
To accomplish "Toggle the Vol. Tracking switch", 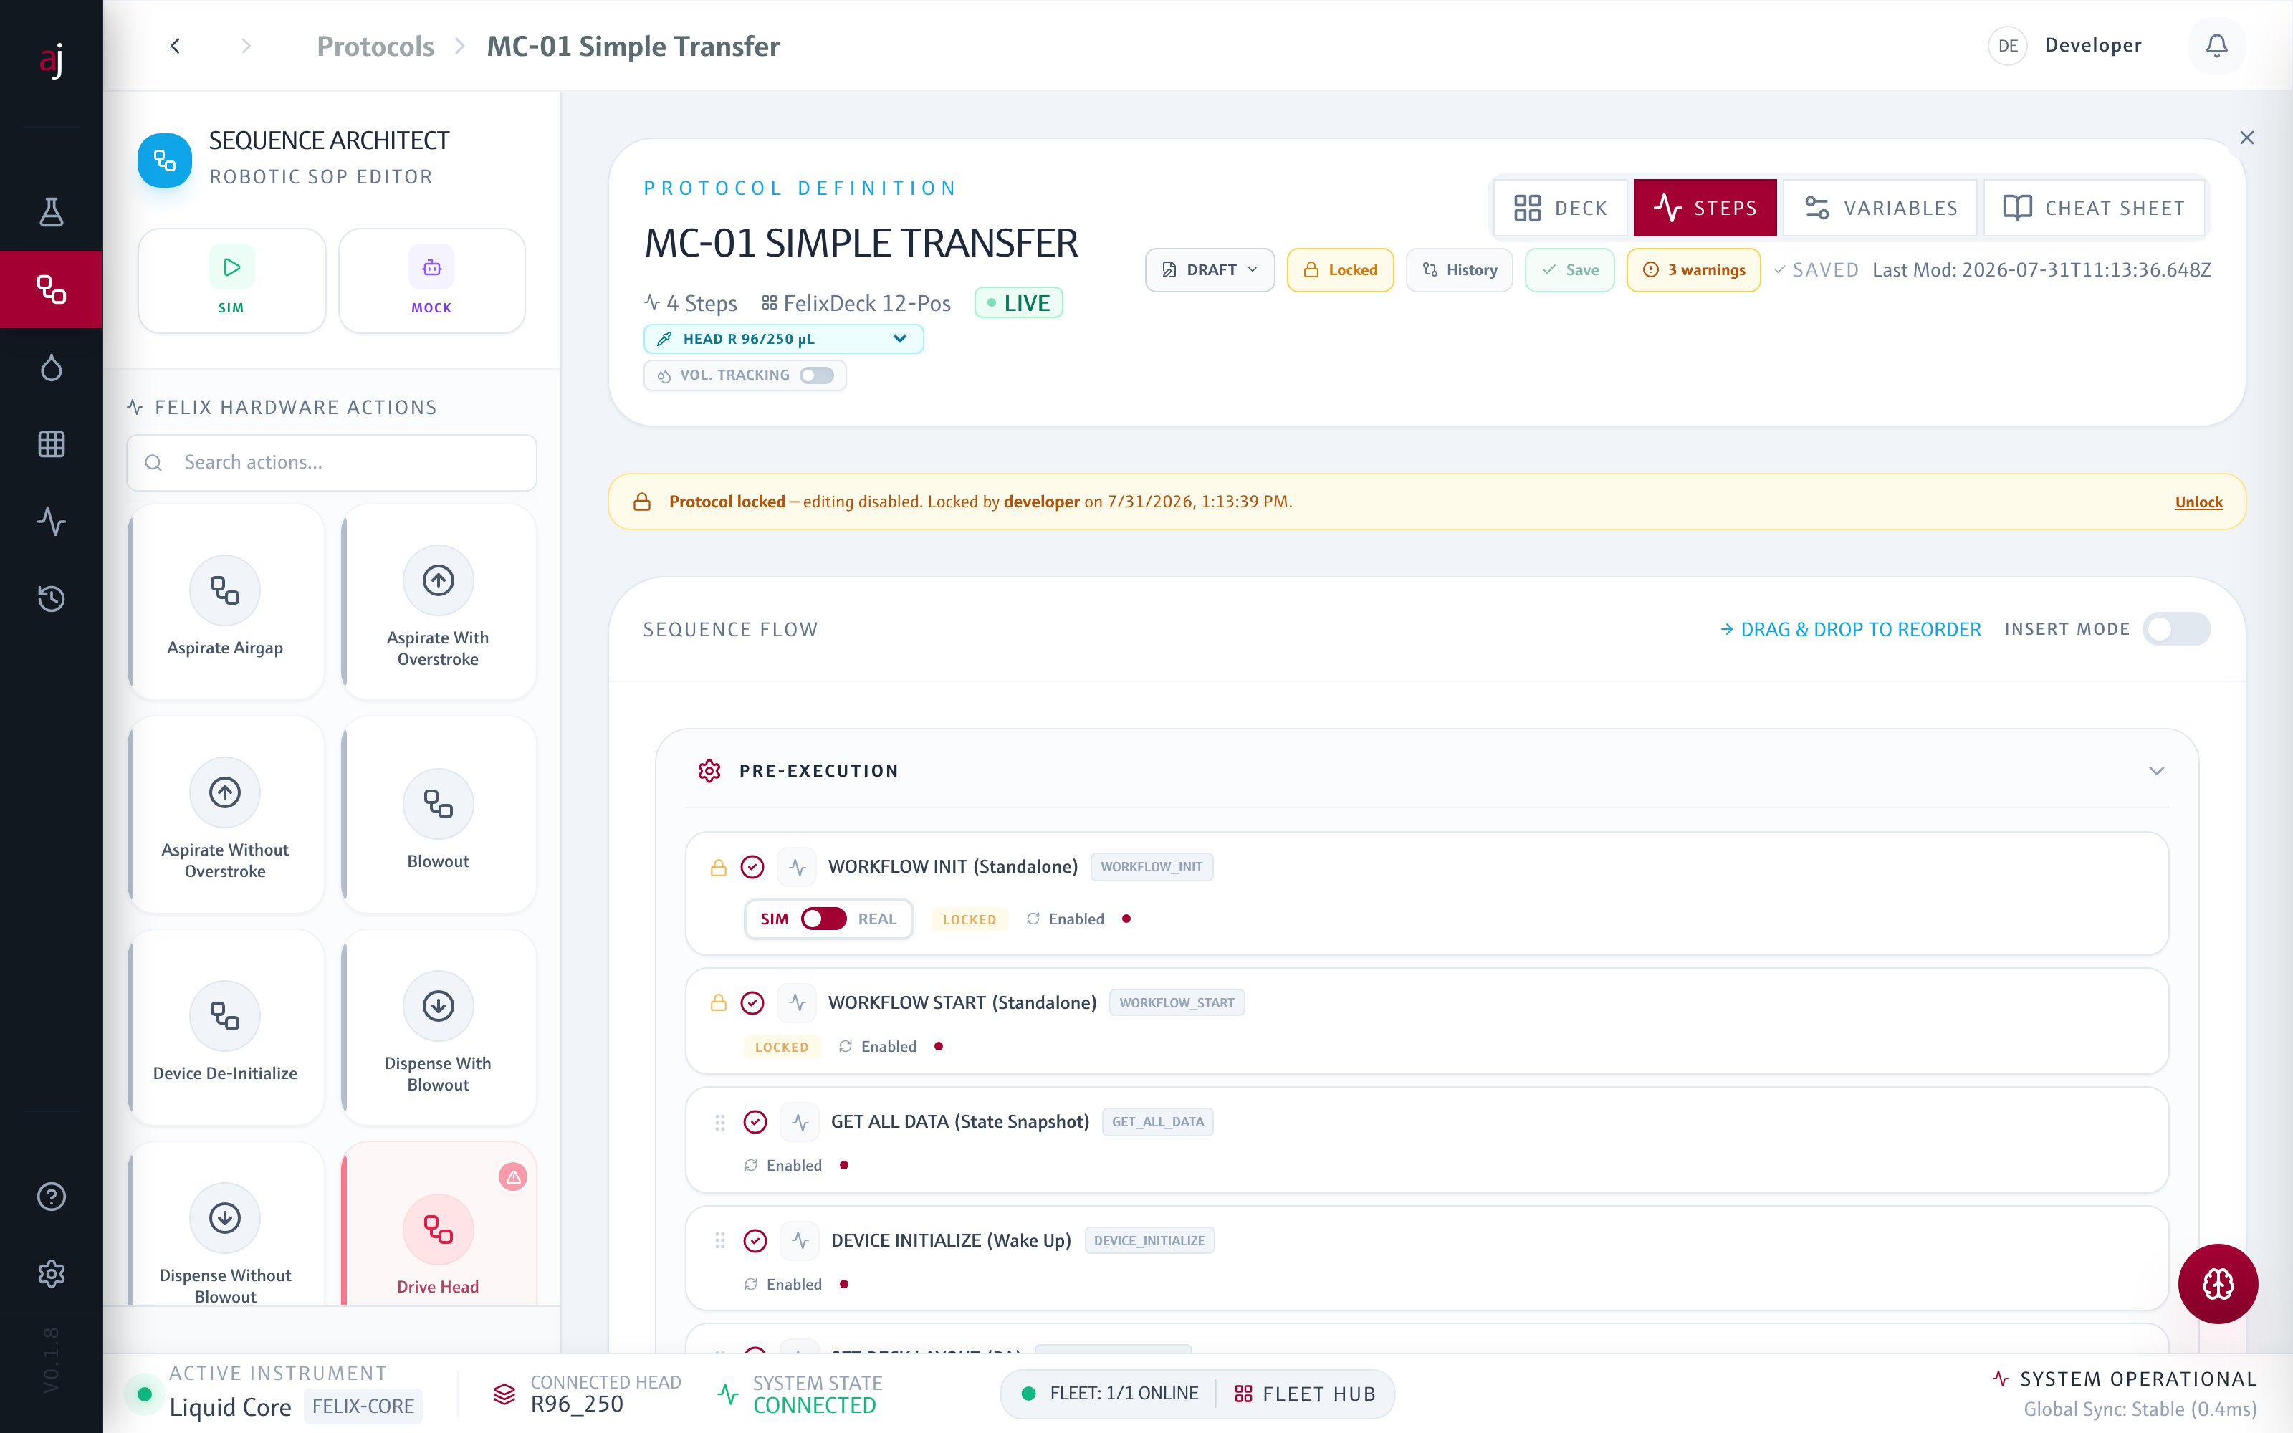I will 817,375.
